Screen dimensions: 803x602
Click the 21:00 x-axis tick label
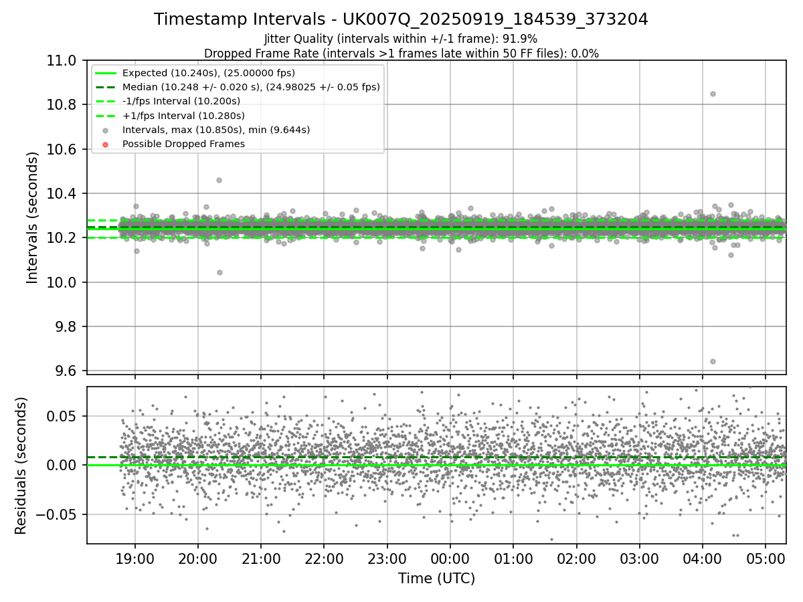point(261,559)
